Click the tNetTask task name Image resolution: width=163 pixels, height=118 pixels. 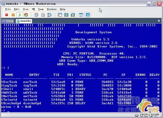9,96
